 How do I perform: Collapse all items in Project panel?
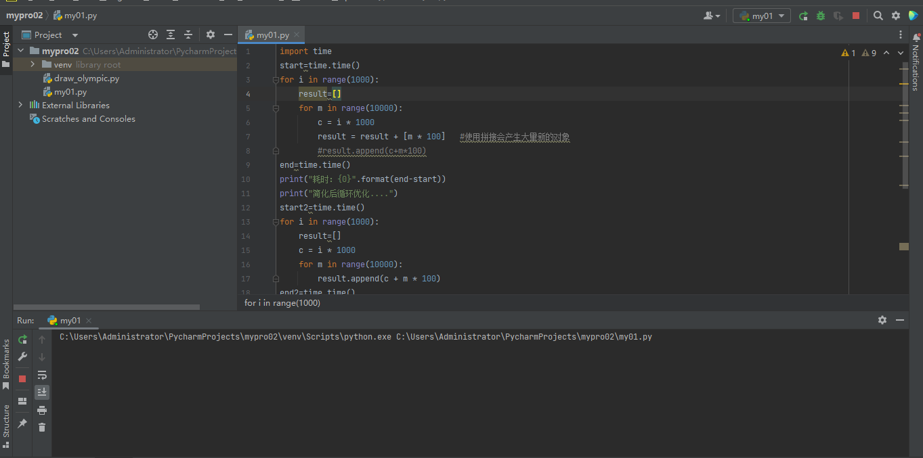pyautogui.click(x=188, y=35)
